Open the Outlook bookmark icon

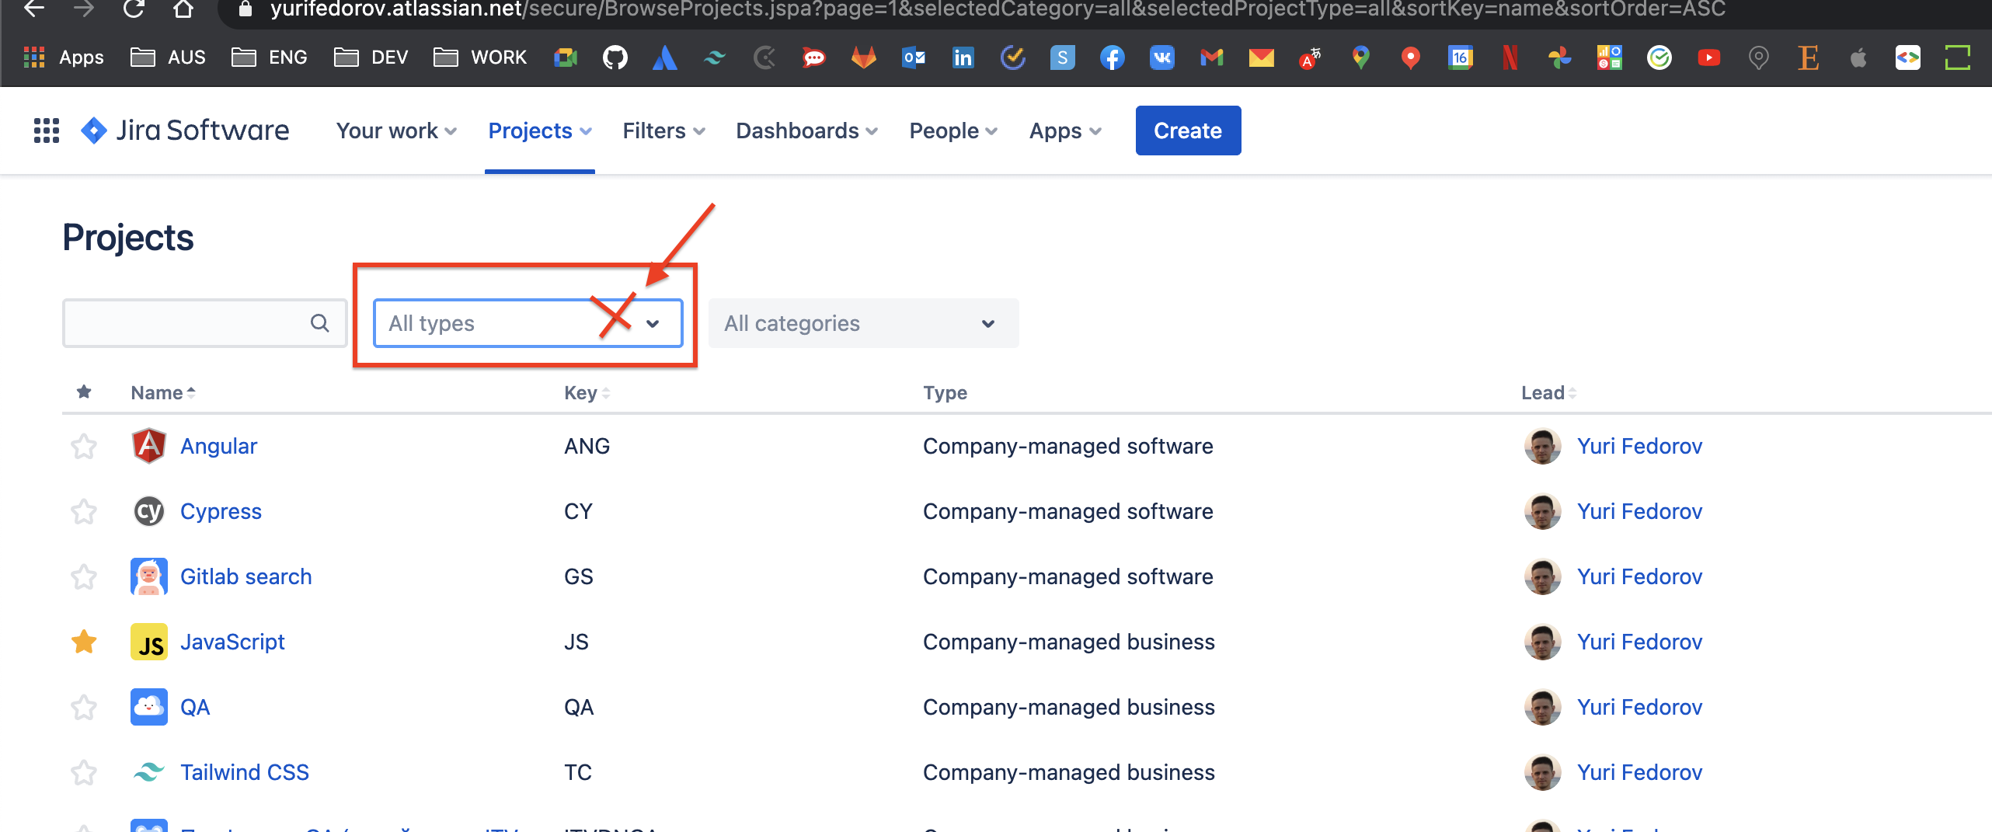pos(914,57)
